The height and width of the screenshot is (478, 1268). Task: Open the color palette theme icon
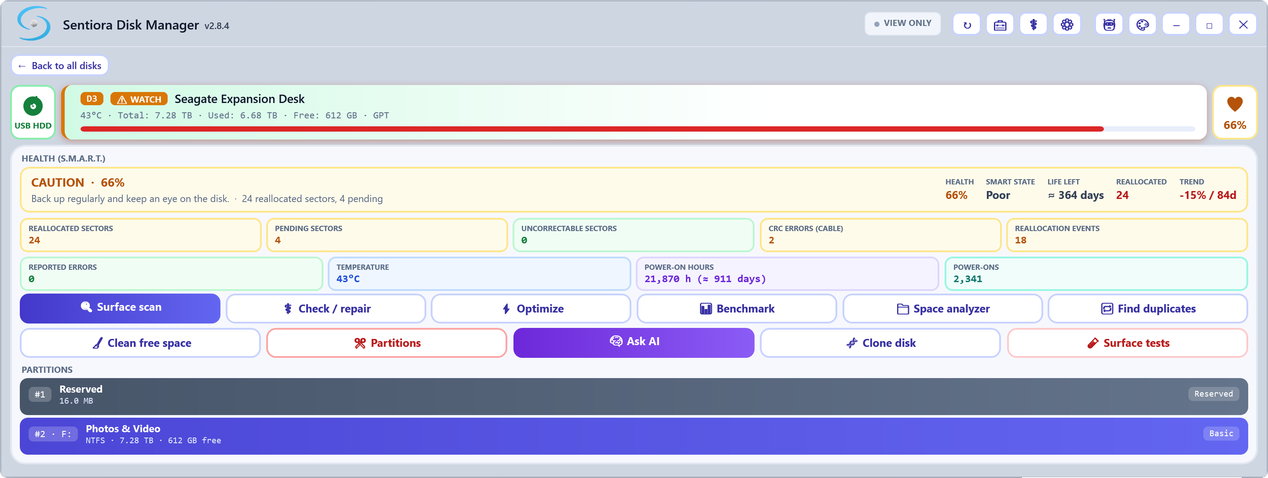coord(1143,25)
